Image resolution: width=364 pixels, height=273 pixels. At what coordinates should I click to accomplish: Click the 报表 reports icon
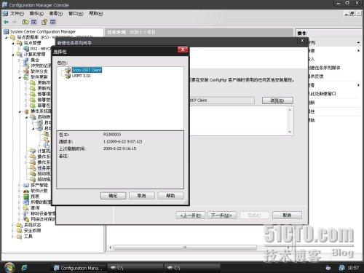(26, 197)
